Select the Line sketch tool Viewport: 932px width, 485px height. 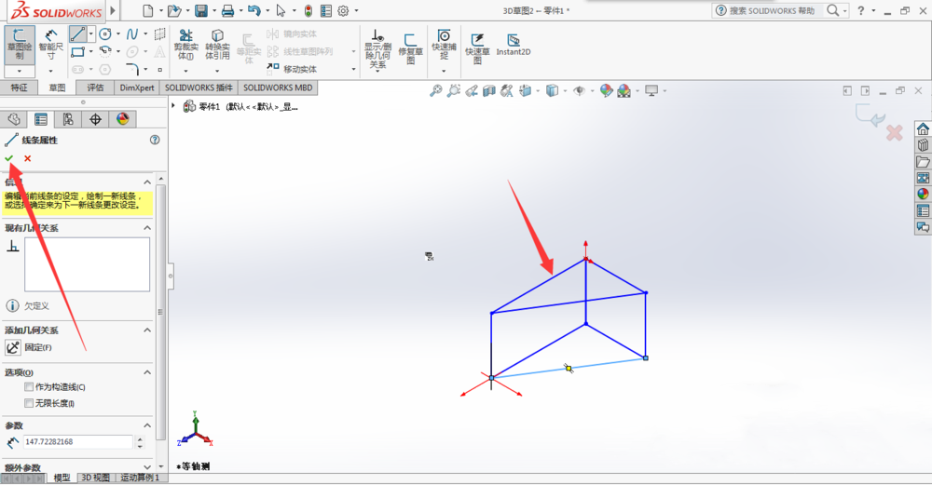(77, 34)
